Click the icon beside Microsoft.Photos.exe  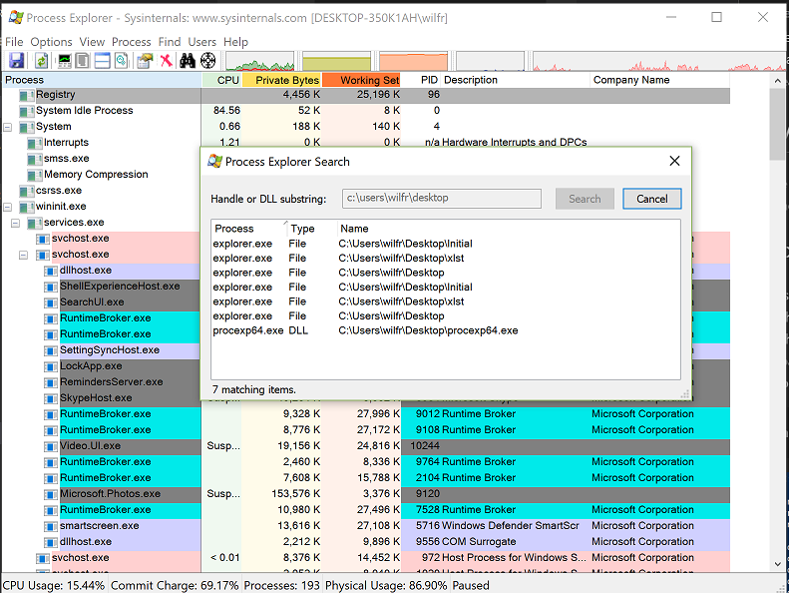(x=50, y=494)
